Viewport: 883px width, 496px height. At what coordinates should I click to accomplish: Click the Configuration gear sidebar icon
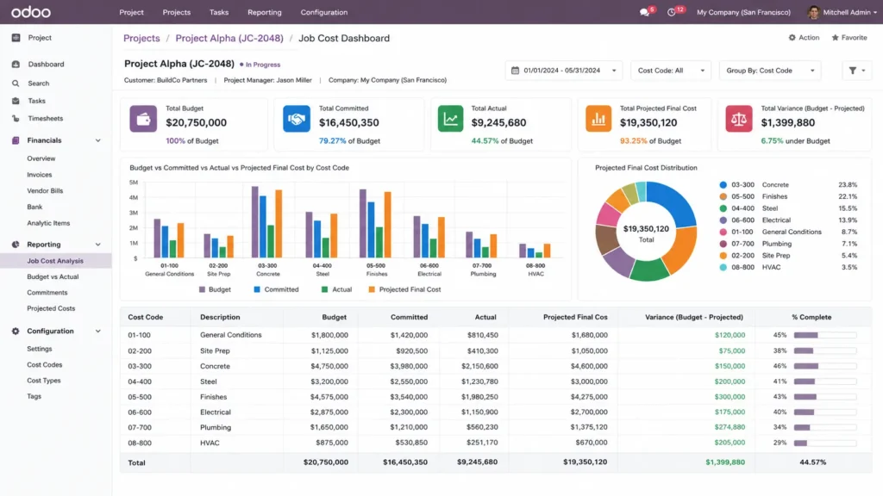point(16,332)
